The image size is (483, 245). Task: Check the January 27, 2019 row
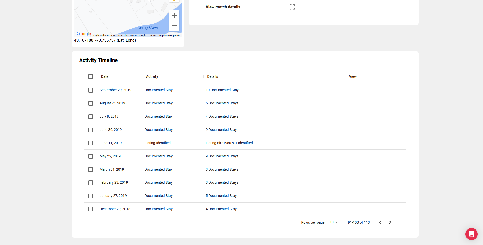[91, 196]
